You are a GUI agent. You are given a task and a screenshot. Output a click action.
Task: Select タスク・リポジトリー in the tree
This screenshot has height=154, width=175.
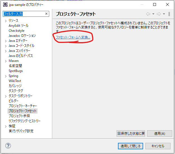20,96
